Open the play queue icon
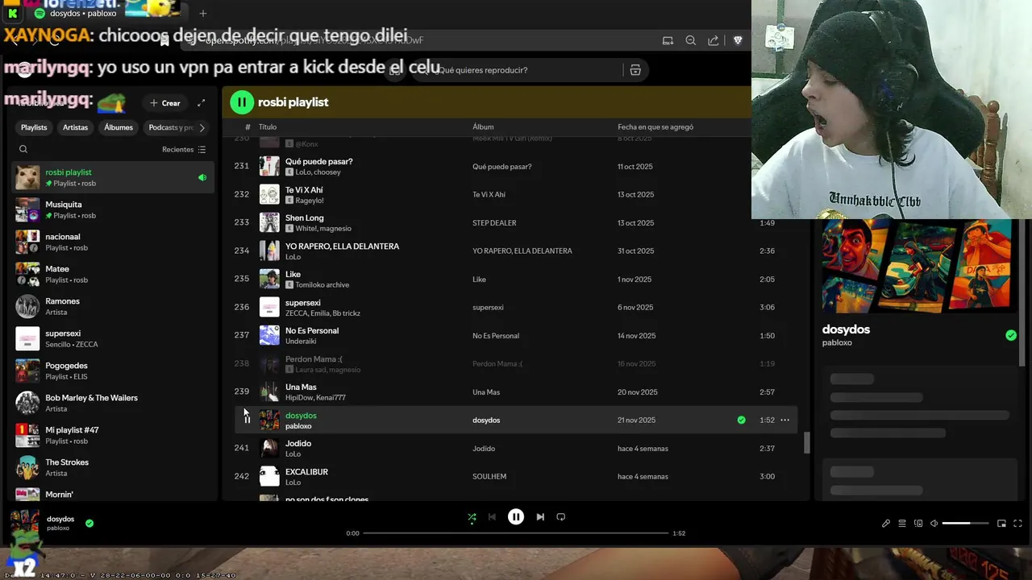Screen dimensions: 1032x580 click(902, 524)
